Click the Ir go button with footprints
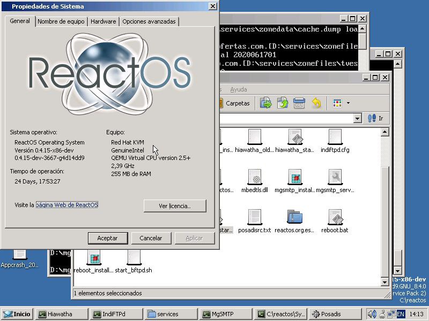 375,118
